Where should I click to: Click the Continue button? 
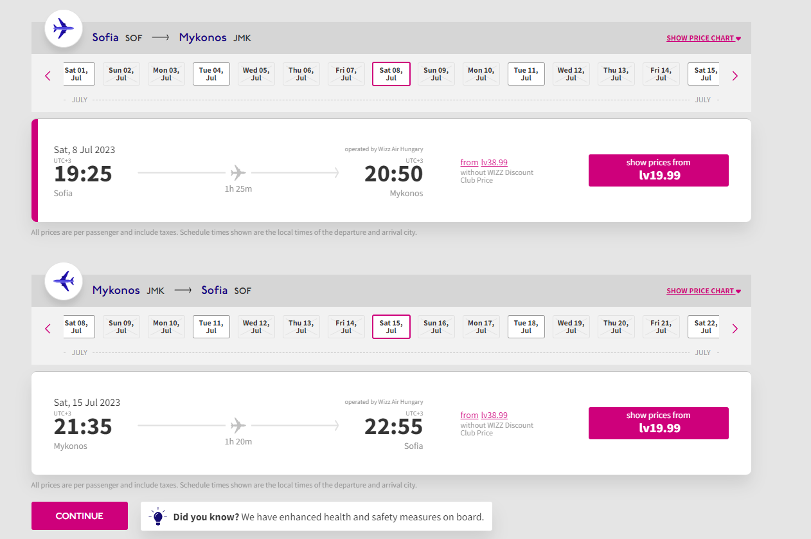[x=80, y=516]
